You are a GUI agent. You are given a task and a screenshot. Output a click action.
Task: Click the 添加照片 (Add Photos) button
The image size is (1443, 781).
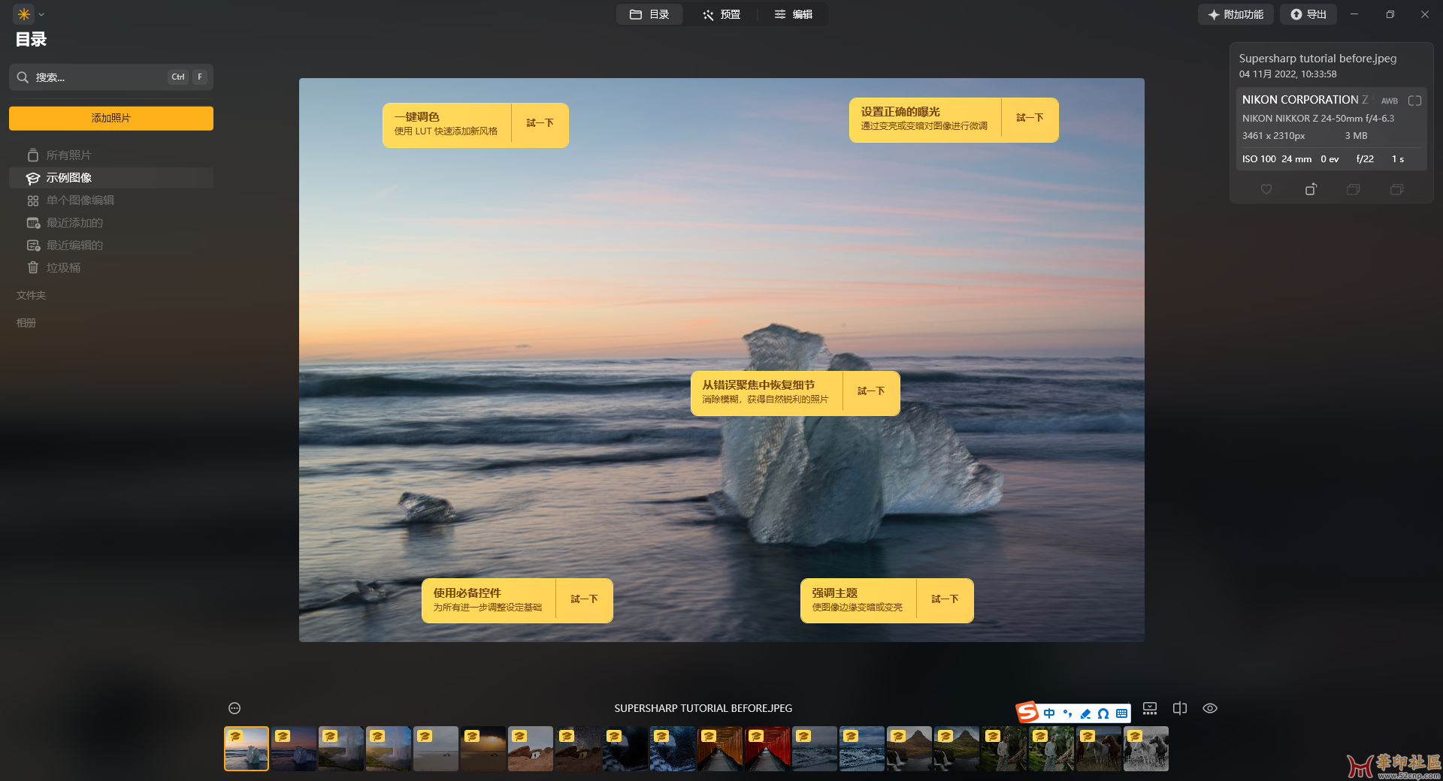click(x=111, y=118)
